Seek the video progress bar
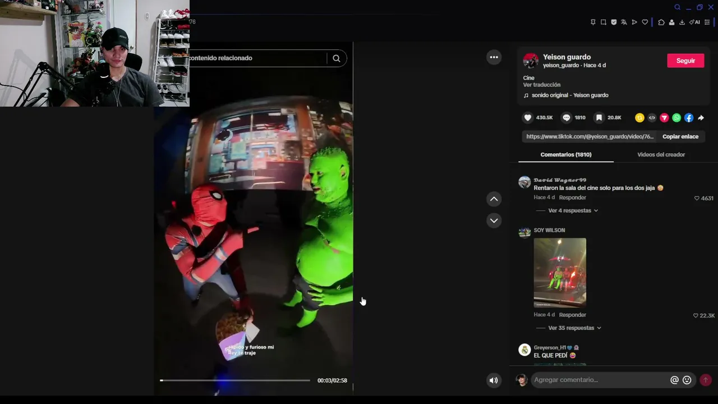 coord(235,380)
